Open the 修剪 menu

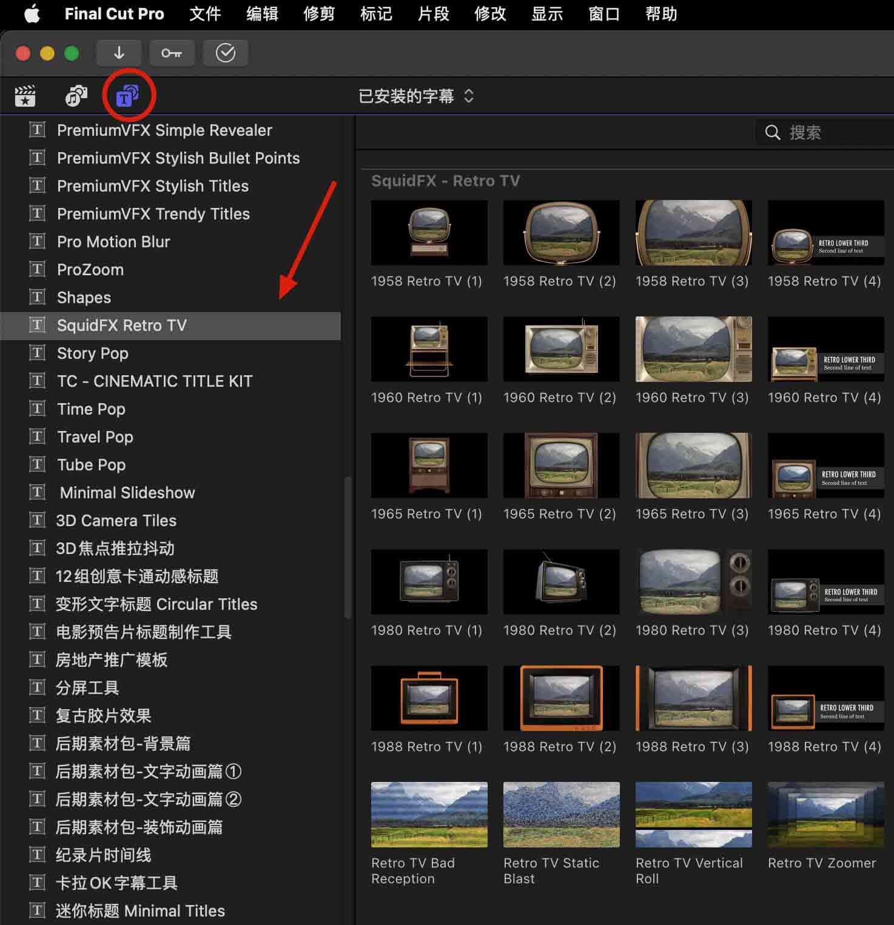point(319,14)
